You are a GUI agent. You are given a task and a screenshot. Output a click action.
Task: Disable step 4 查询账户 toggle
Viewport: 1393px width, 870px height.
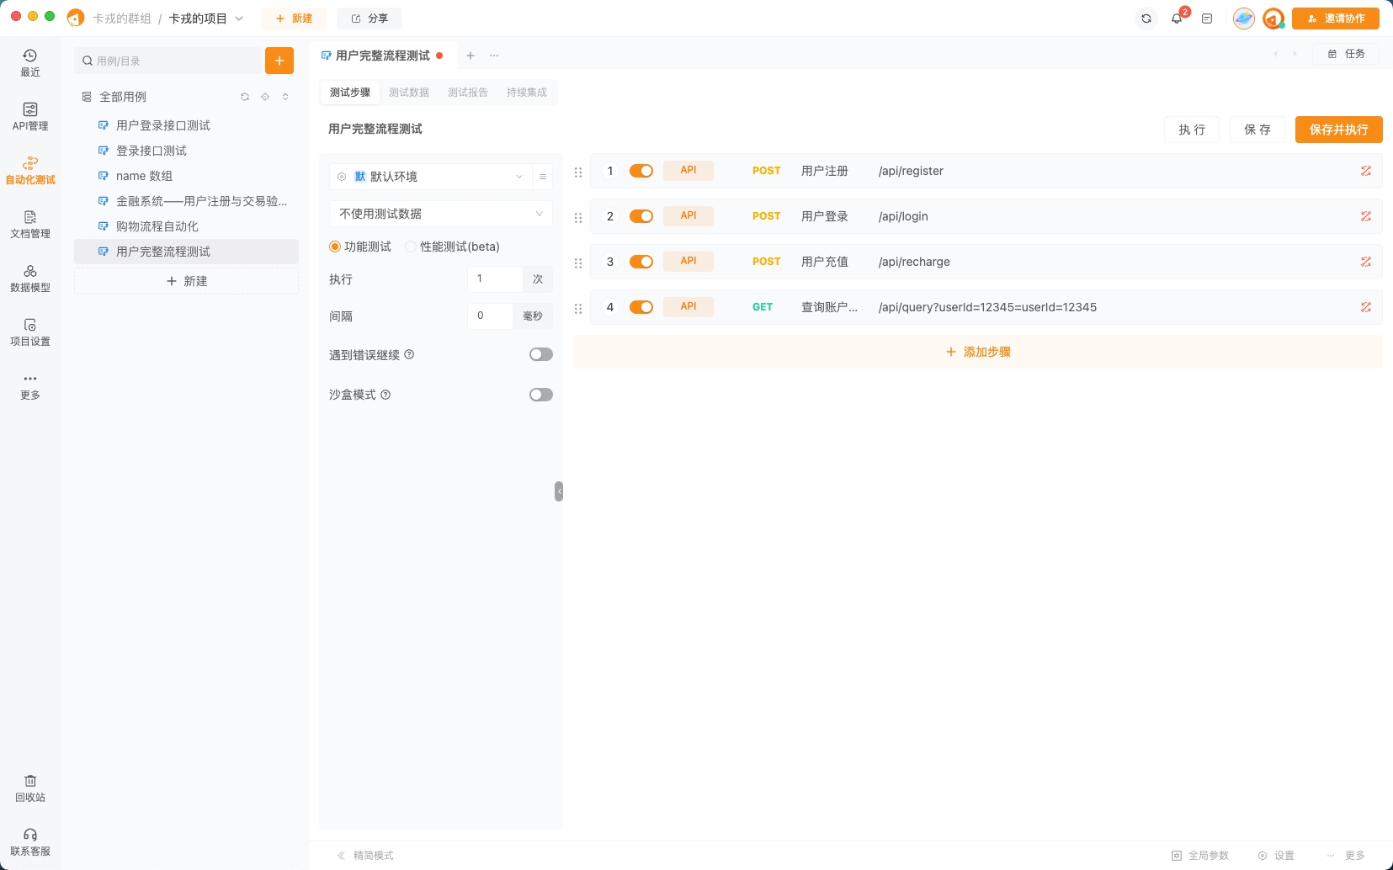point(641,307)
